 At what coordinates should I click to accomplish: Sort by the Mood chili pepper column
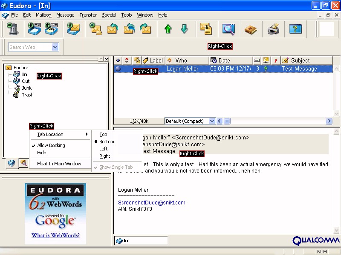(275, 60)
